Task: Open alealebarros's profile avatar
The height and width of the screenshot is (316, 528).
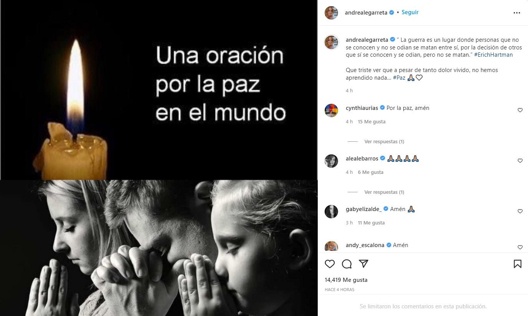Action: (331, 161)
